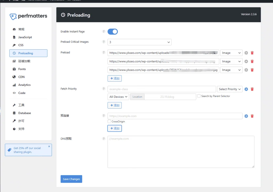This screenshot has width=273, height=192.
Task: Delete the first preload URL row
Action: (252, 53)
